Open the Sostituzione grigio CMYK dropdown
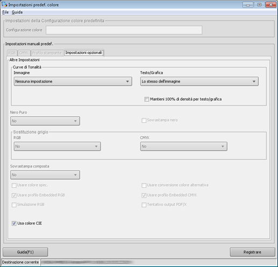The height and width of the screenshot is (267, 278). pyautogui.click(x=184, y=146)
